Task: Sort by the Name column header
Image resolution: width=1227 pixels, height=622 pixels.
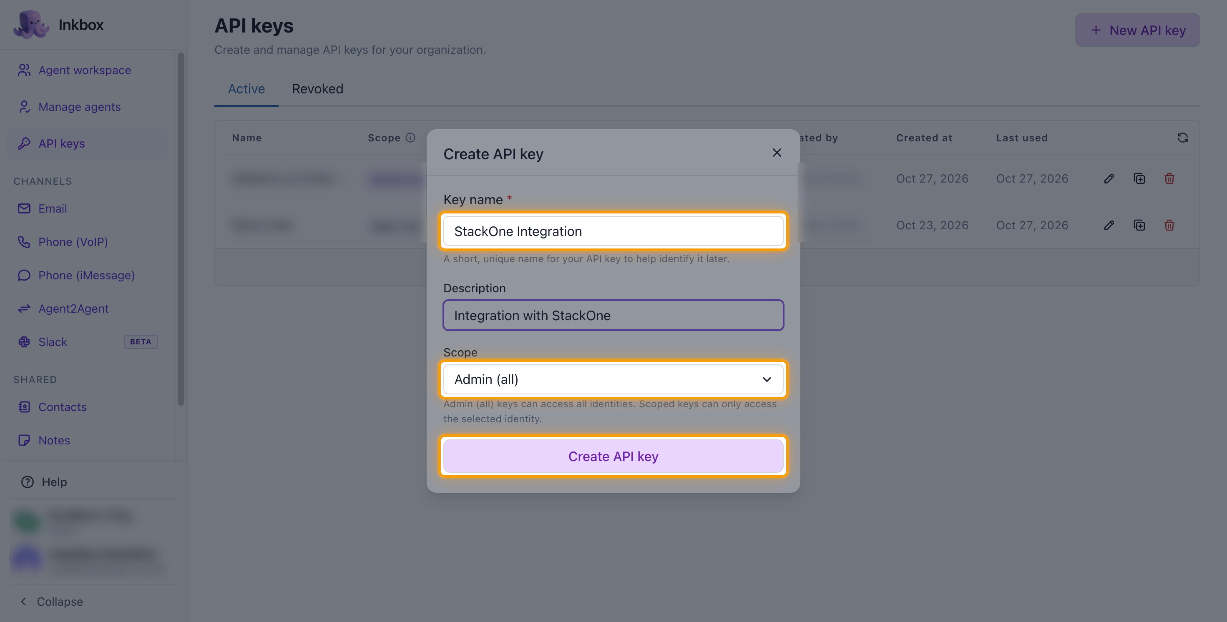Action: (247, 138)
